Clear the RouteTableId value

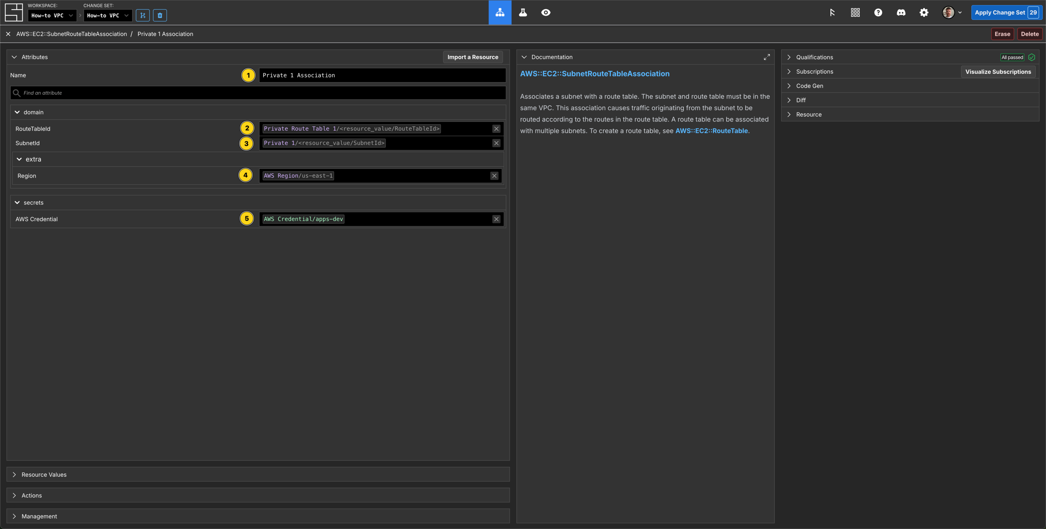(496, 129)
